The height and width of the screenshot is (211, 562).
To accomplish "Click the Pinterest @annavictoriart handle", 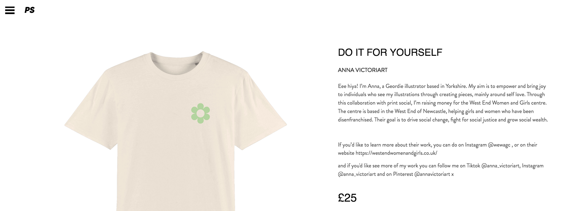I will pyautogui.click(x=432, y=174).
